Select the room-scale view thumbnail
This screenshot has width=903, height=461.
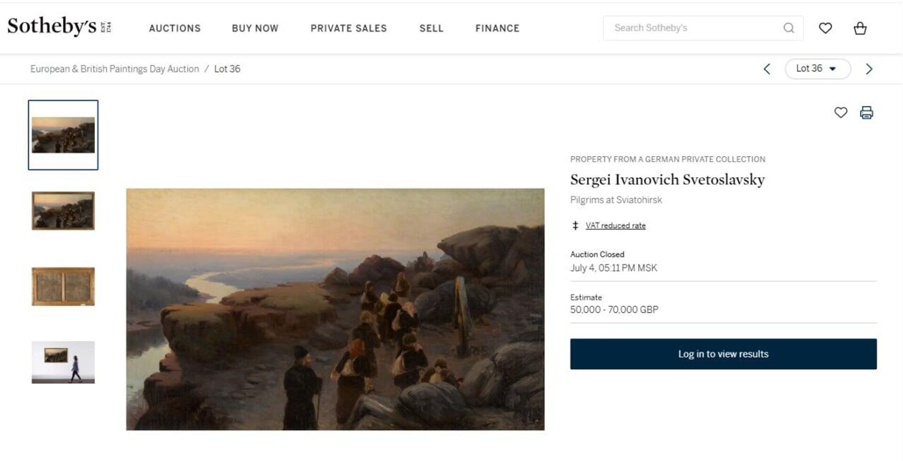pyautogui.click(x=63, y=362)
